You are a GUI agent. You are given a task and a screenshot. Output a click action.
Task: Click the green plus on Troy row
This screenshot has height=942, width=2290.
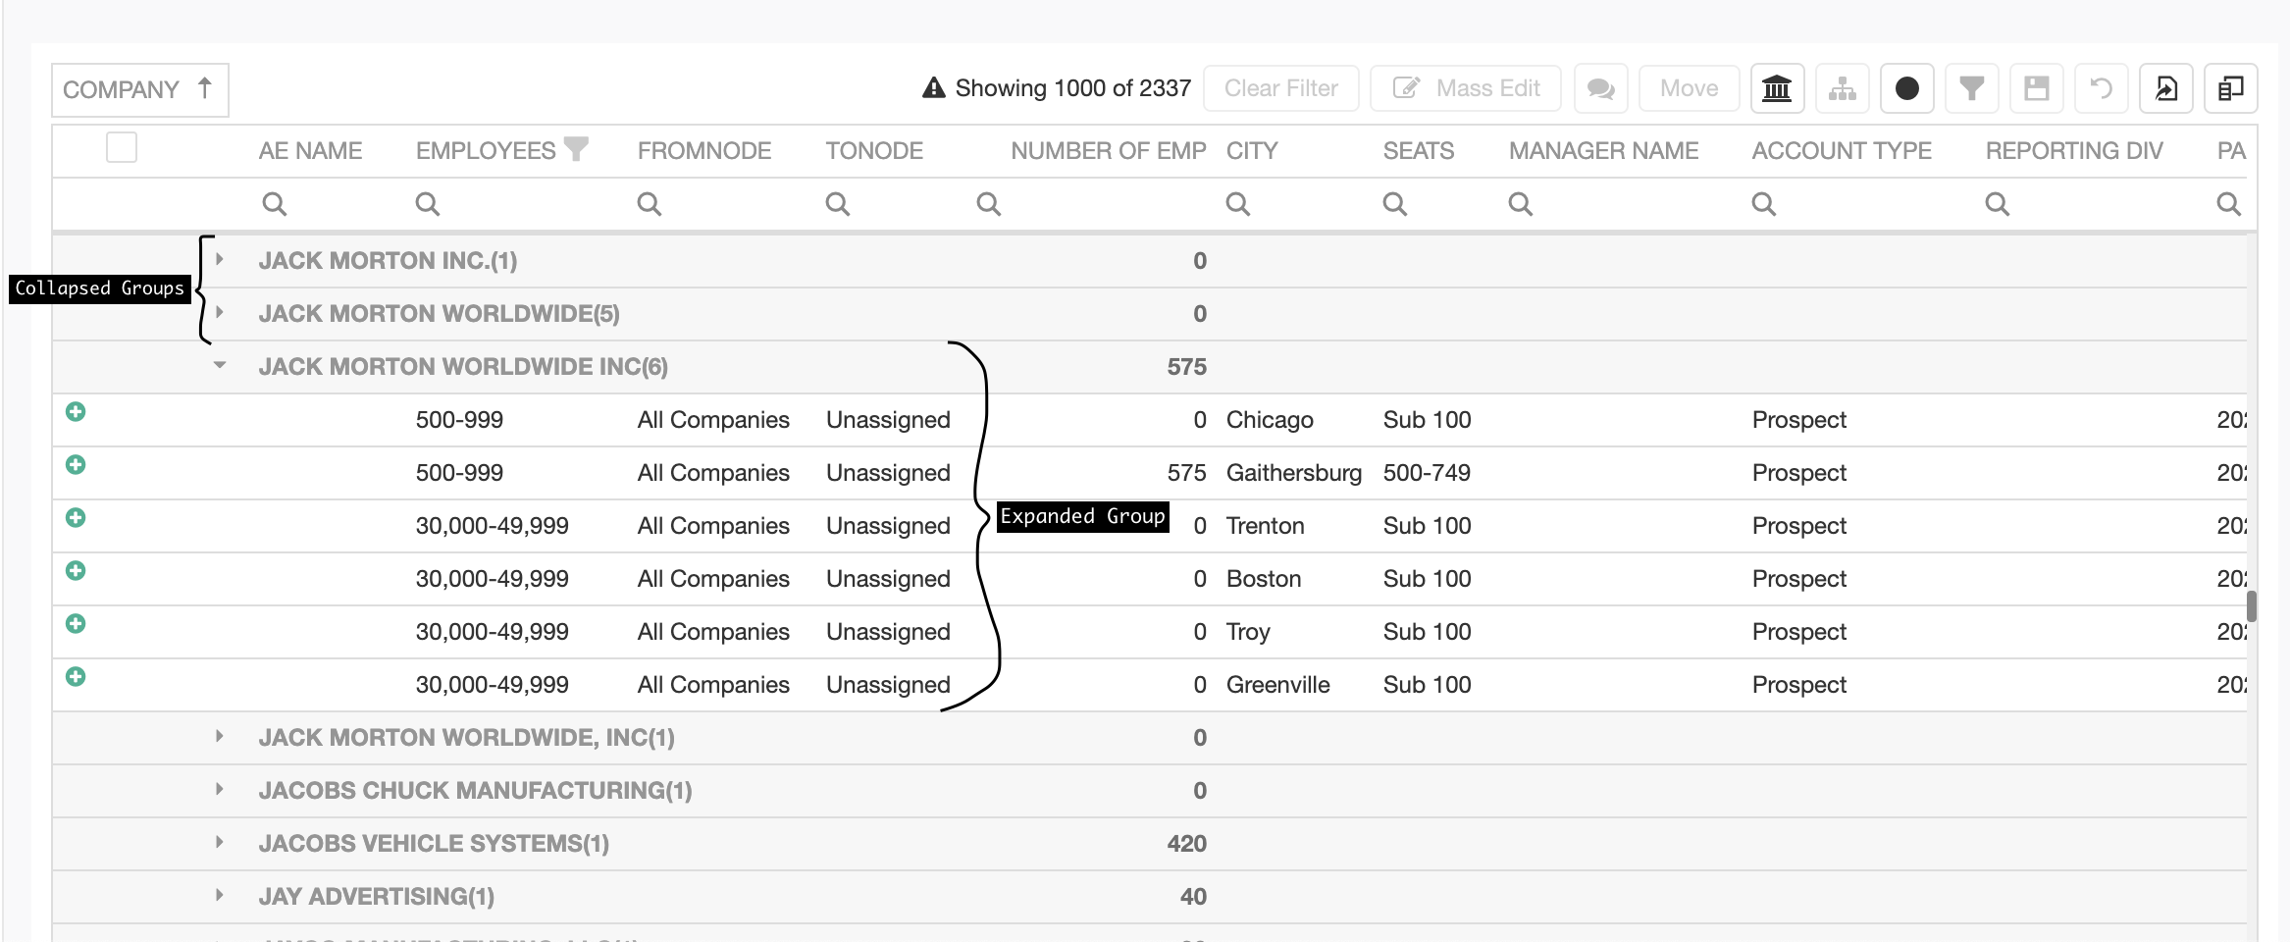[76, 623]
